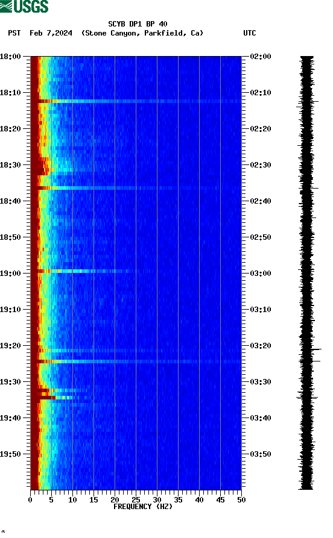This screenshot has height=538, width=333.
Task: Click the 50 Hz frequency tick label
Action: pyautogui.click(x=241, y=500)
